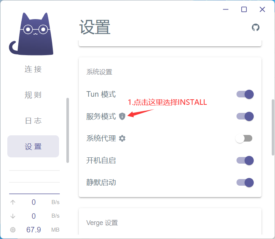This screenshot has height=239, width=275.
Task: Click the settings page scrollbar
Action: tap(273, 127)
